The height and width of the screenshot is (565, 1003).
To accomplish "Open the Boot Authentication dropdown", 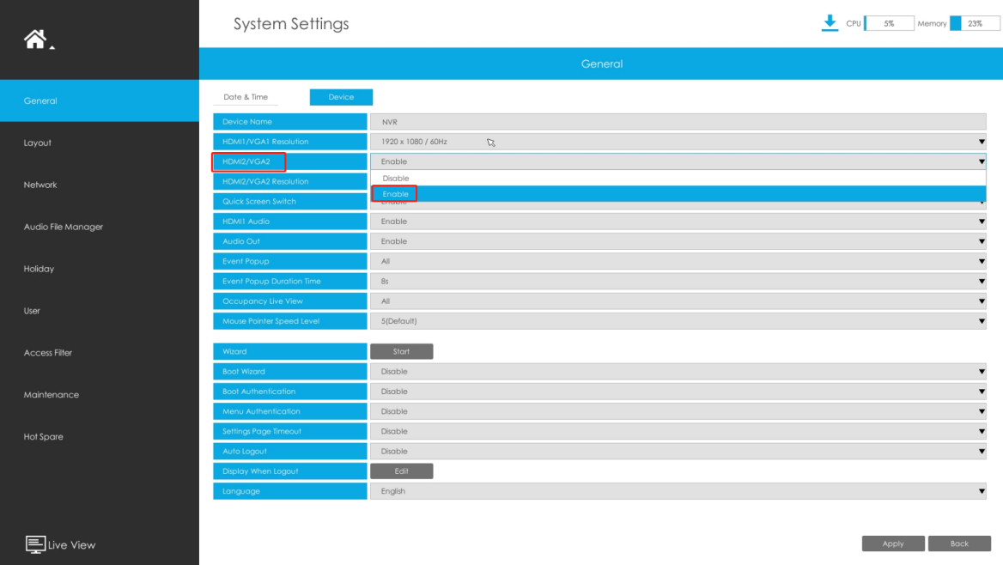I will click(x=678, y=391).
